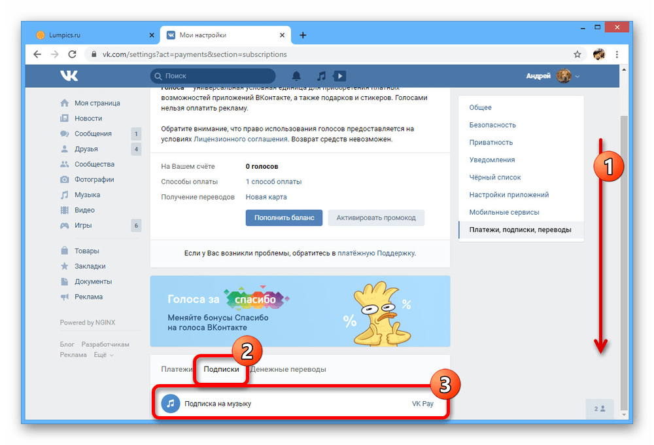Open the Андрей profile dropdown arrow
Image resolution: width=654 pixels, height=445 pixels.
tap(577, 77)
